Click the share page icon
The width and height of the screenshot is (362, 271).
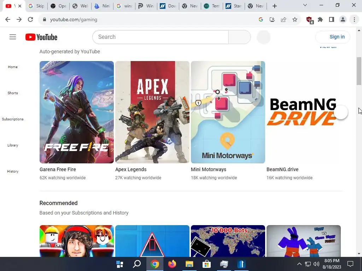284,20
